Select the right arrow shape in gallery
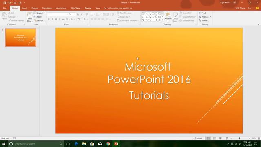The image size is (261, 147). point(153,17)
